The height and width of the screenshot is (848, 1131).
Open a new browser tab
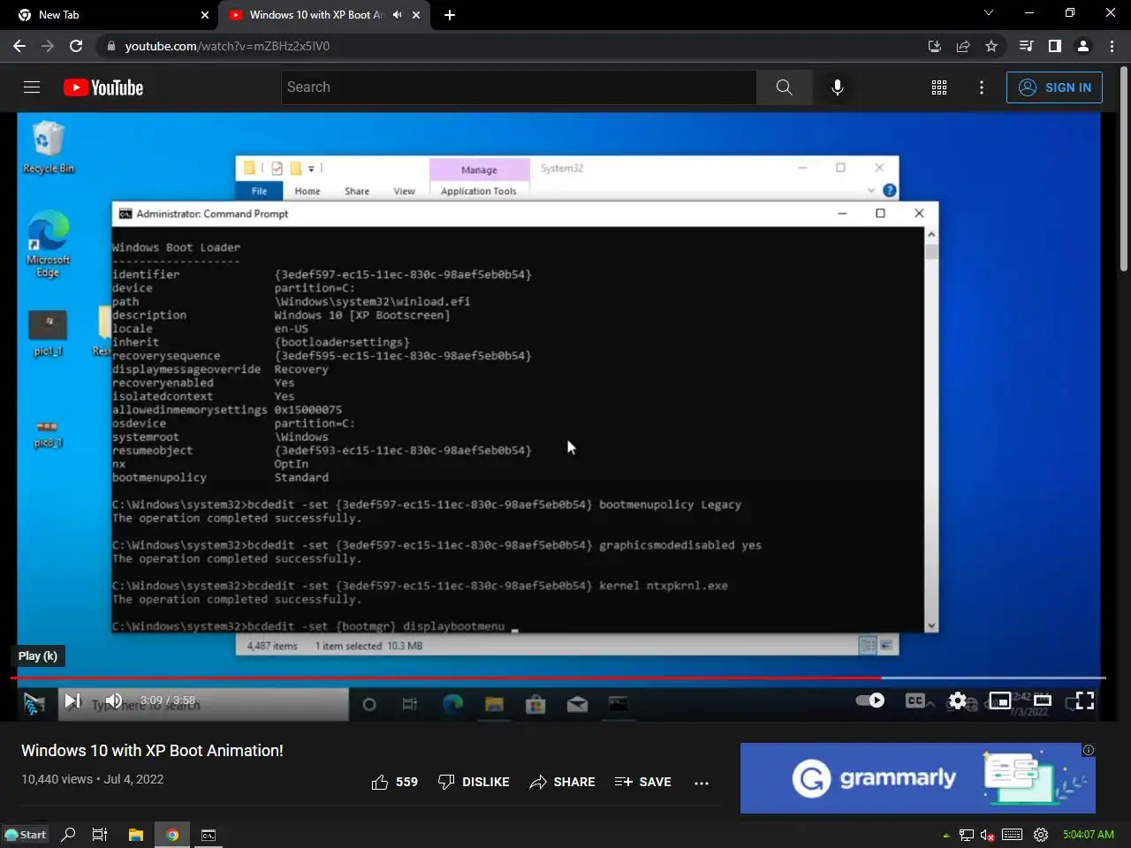[450, 15]
